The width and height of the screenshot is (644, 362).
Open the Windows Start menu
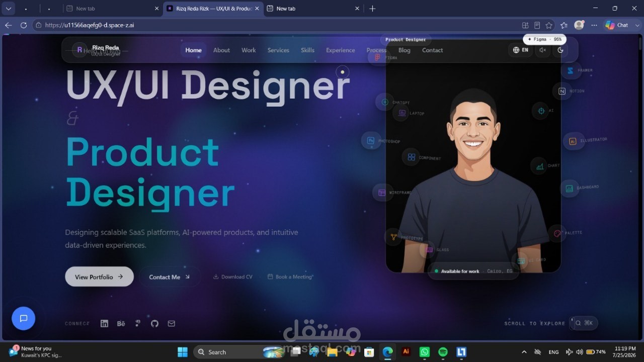[x=183, y=352]
